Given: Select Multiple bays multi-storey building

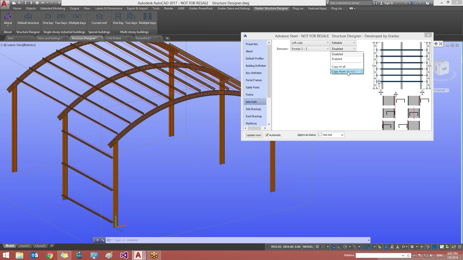Looking at the screenshot, I should point(147,20).
